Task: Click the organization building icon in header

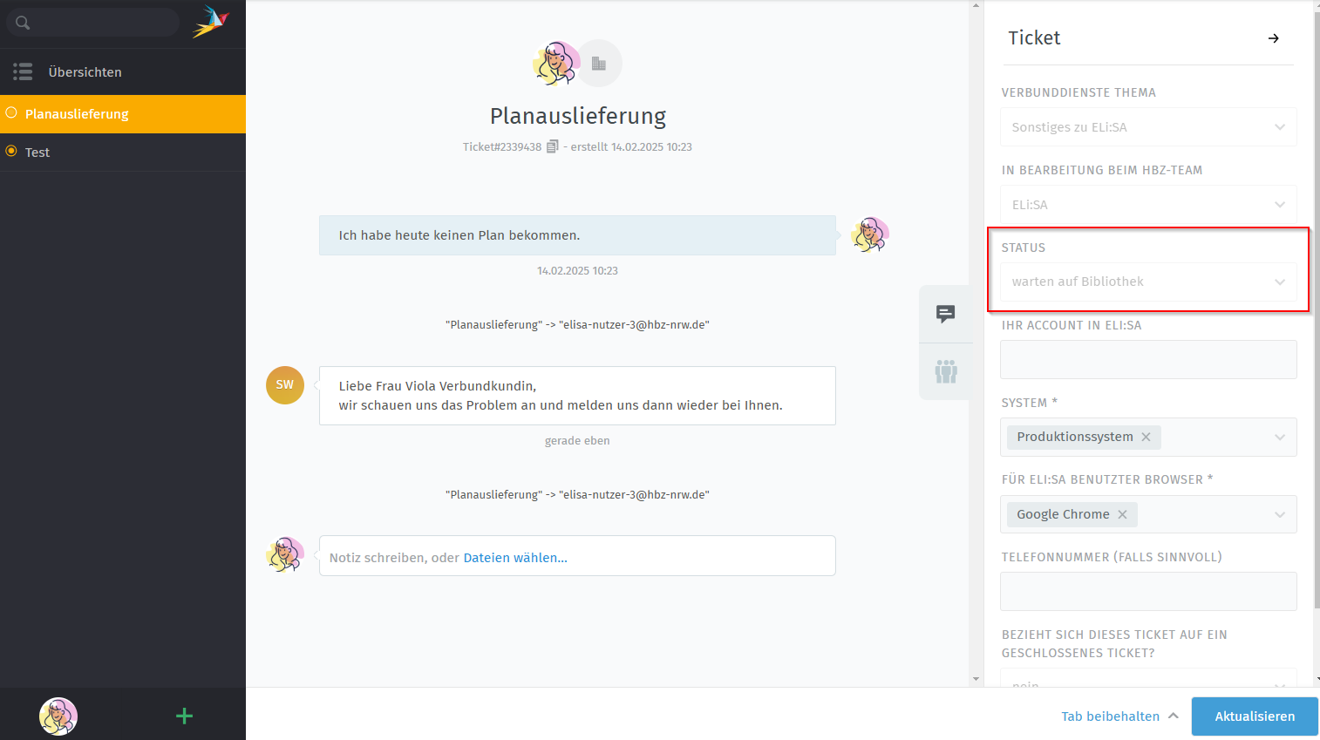Action: click(599, 64)
